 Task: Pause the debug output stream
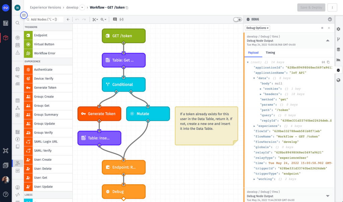pyautogui.click(x=322, y=28)
